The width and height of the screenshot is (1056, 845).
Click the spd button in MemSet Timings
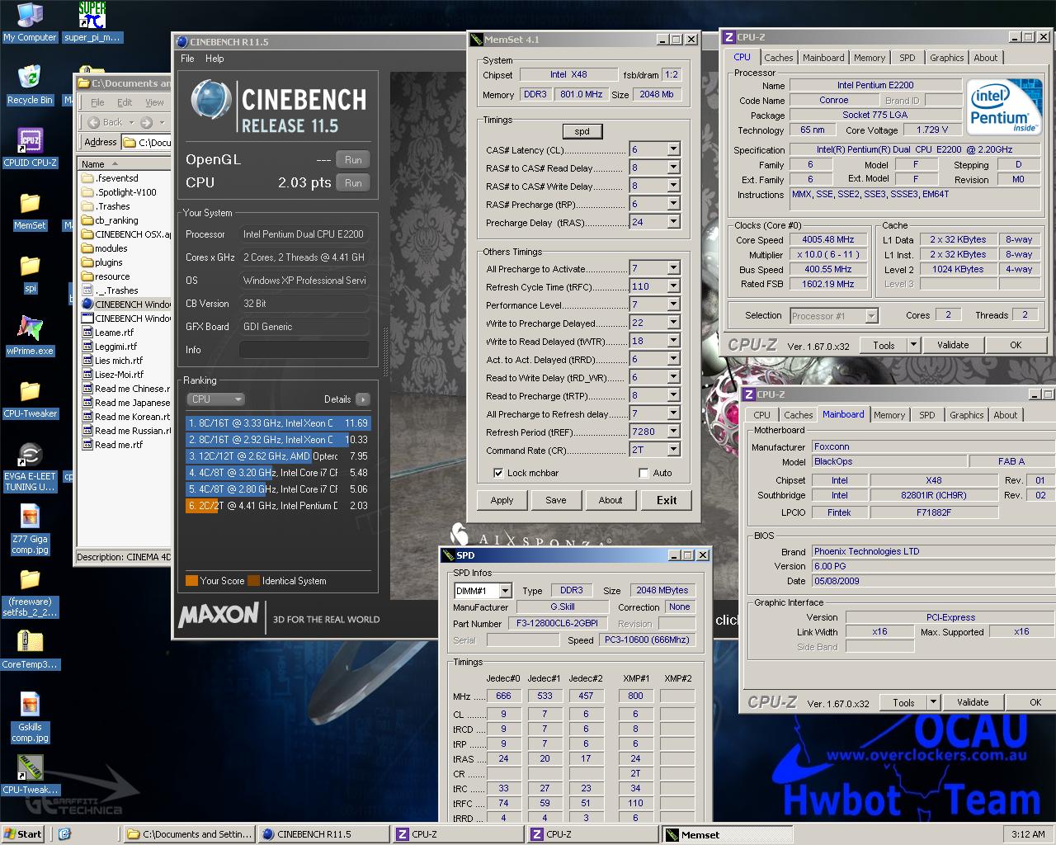click(582, 131)
